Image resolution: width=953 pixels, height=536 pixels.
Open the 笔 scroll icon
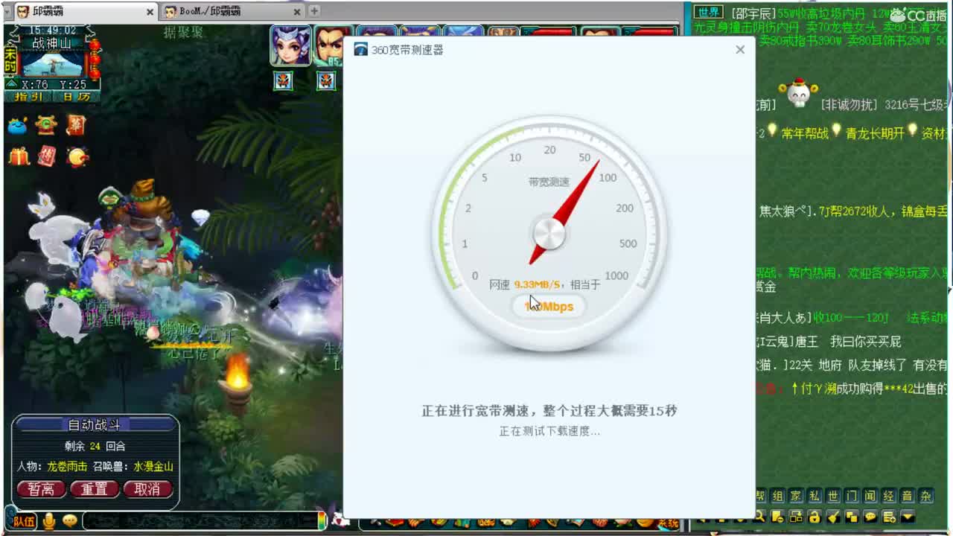click(x=76, y=125)
